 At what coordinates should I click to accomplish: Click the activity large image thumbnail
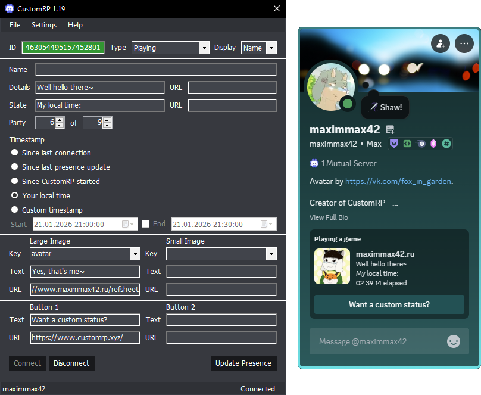[x=332, y=266]
